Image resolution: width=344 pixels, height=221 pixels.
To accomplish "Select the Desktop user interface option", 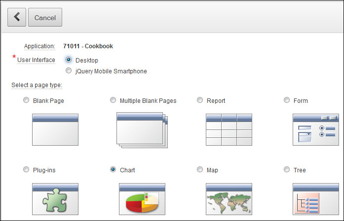I will tap(69, 60).
